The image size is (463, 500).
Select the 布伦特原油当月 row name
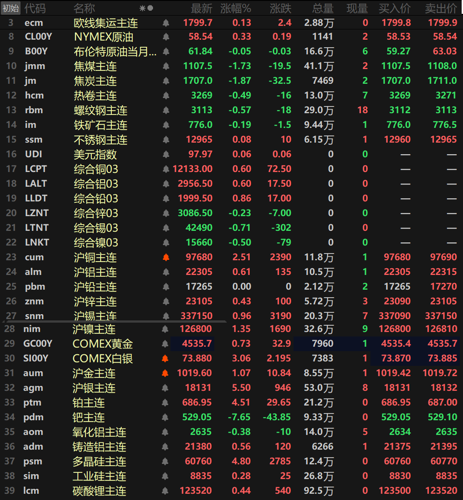click(115, 51)
